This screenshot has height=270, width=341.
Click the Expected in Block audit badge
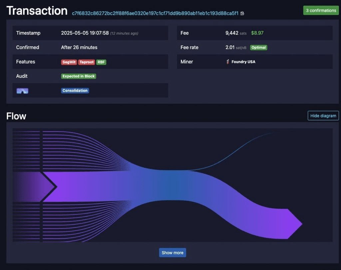point(79,76)
